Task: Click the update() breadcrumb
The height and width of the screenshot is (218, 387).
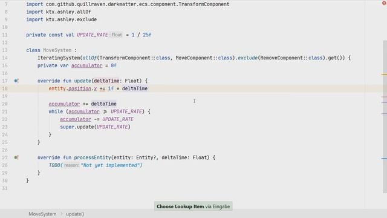Action: (75, 214)
